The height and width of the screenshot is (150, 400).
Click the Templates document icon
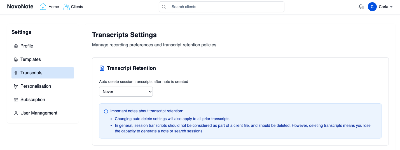(x=16, y=59)
